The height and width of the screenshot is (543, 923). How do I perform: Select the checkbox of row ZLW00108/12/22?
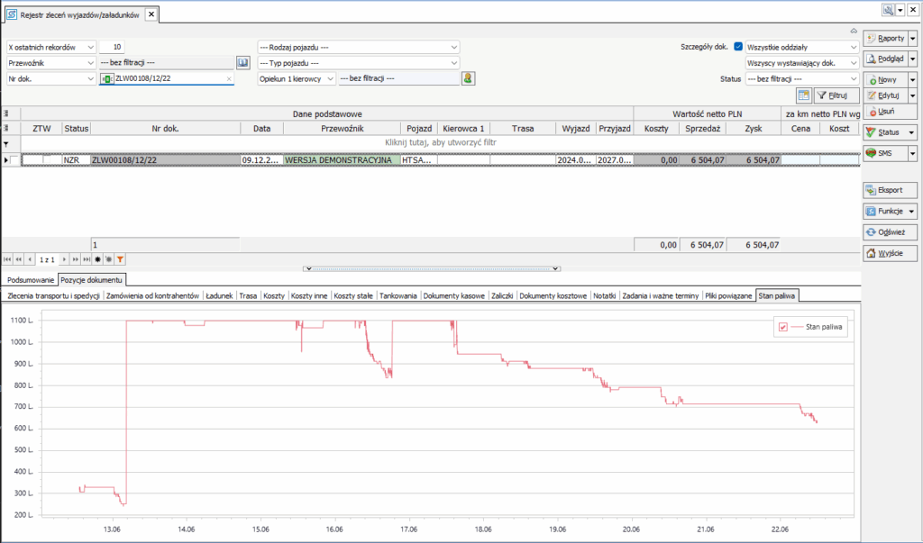14,160
